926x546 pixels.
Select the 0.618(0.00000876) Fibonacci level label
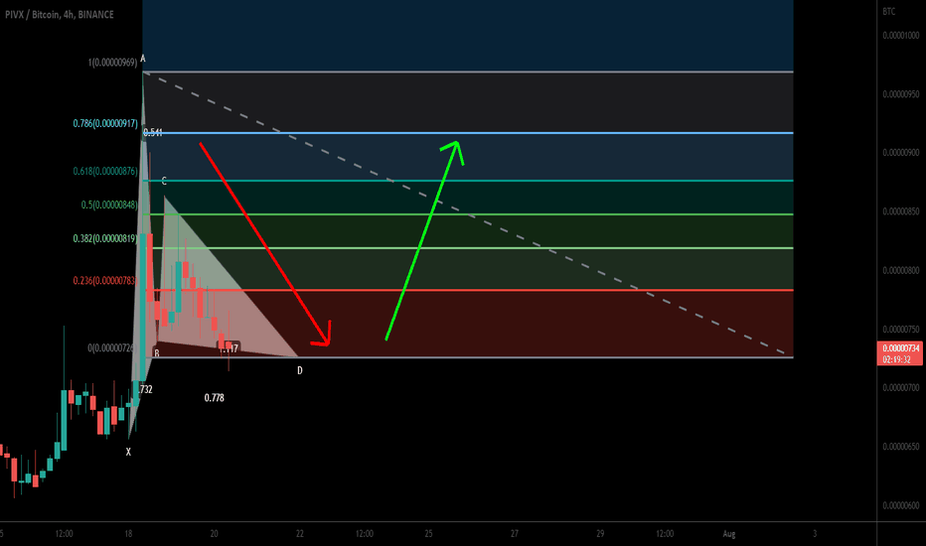point(105,171)
